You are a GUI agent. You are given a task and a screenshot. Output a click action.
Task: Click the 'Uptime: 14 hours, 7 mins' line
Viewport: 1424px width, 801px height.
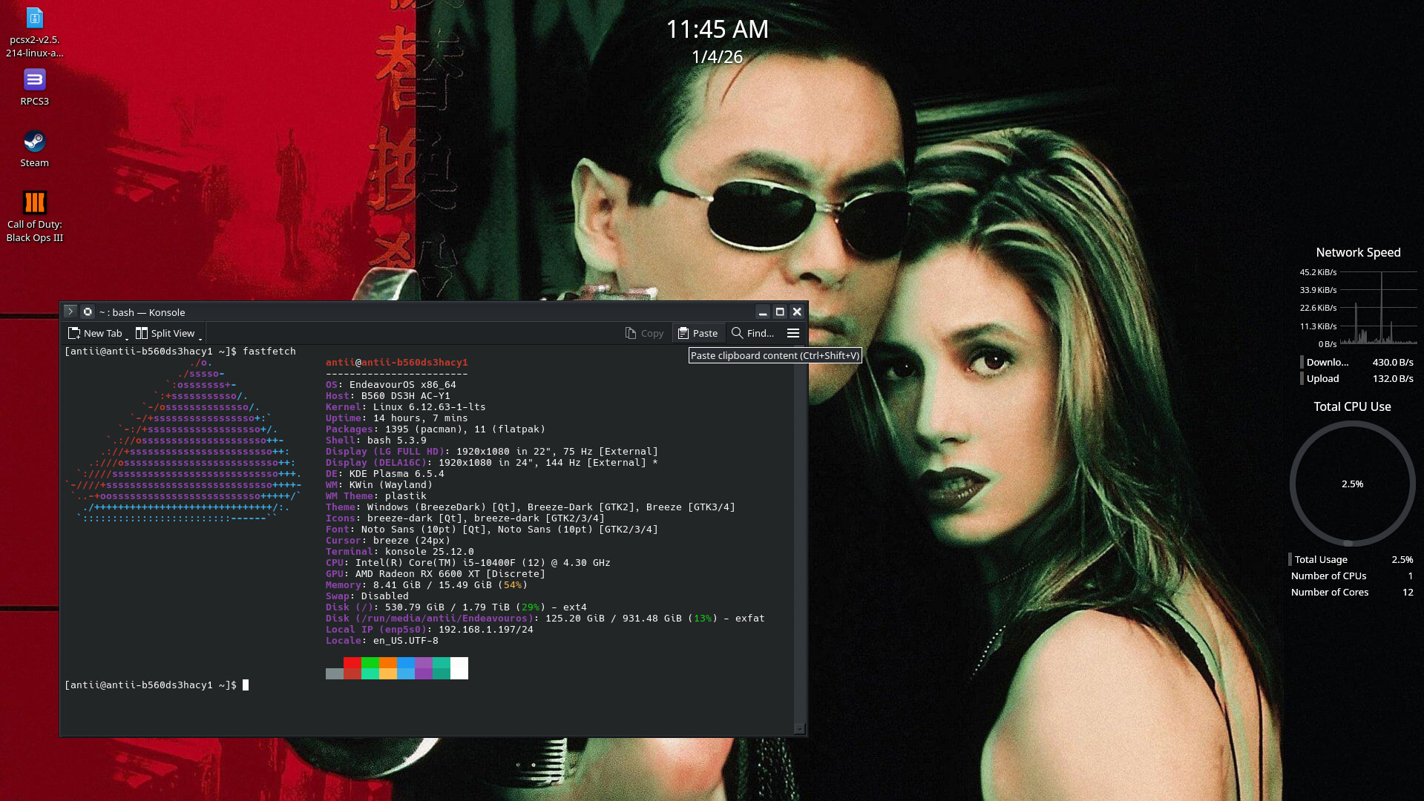pos(397,418)
